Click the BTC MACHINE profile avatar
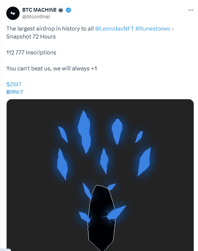 coord(13,13)
